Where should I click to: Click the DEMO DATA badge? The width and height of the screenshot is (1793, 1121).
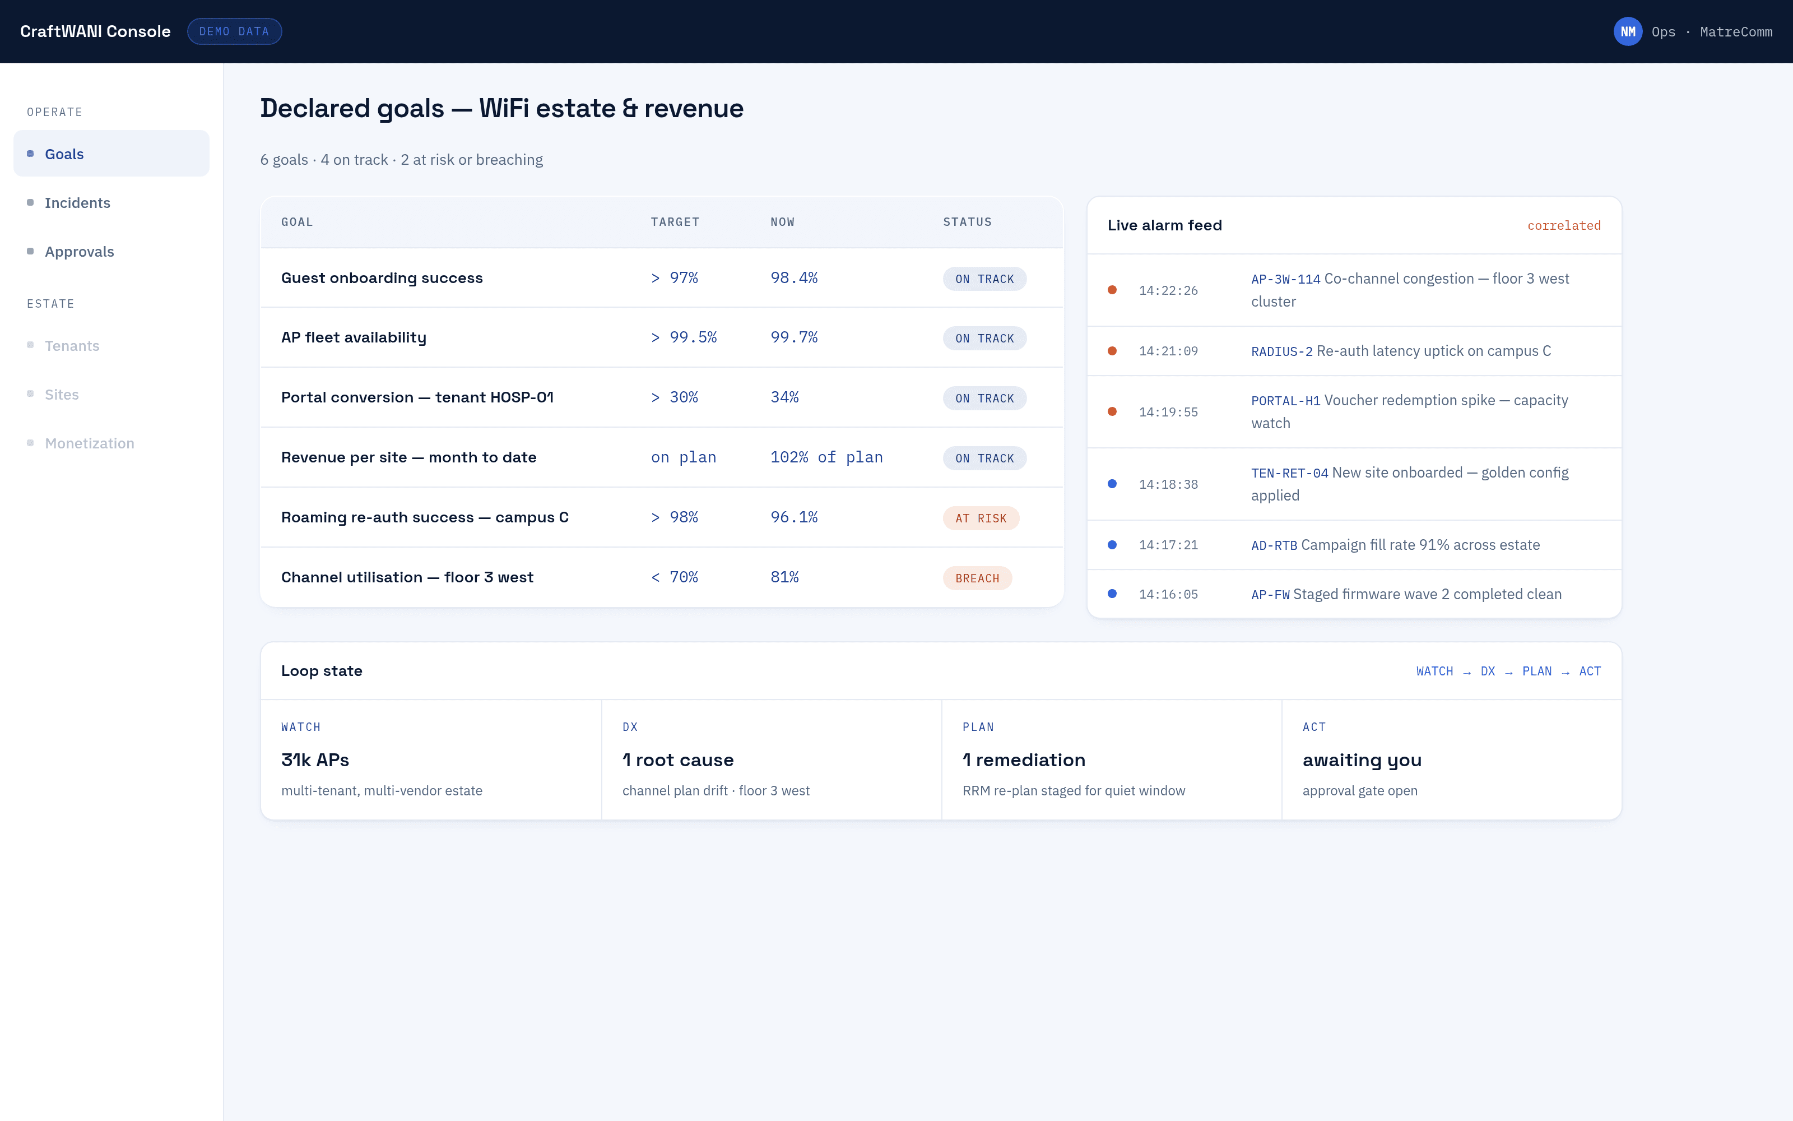click(234, 31)
